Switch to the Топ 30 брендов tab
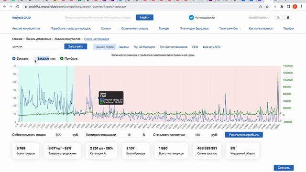 144,47
